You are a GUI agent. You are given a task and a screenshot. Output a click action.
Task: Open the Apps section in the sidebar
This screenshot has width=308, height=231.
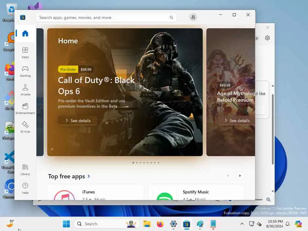25,53
